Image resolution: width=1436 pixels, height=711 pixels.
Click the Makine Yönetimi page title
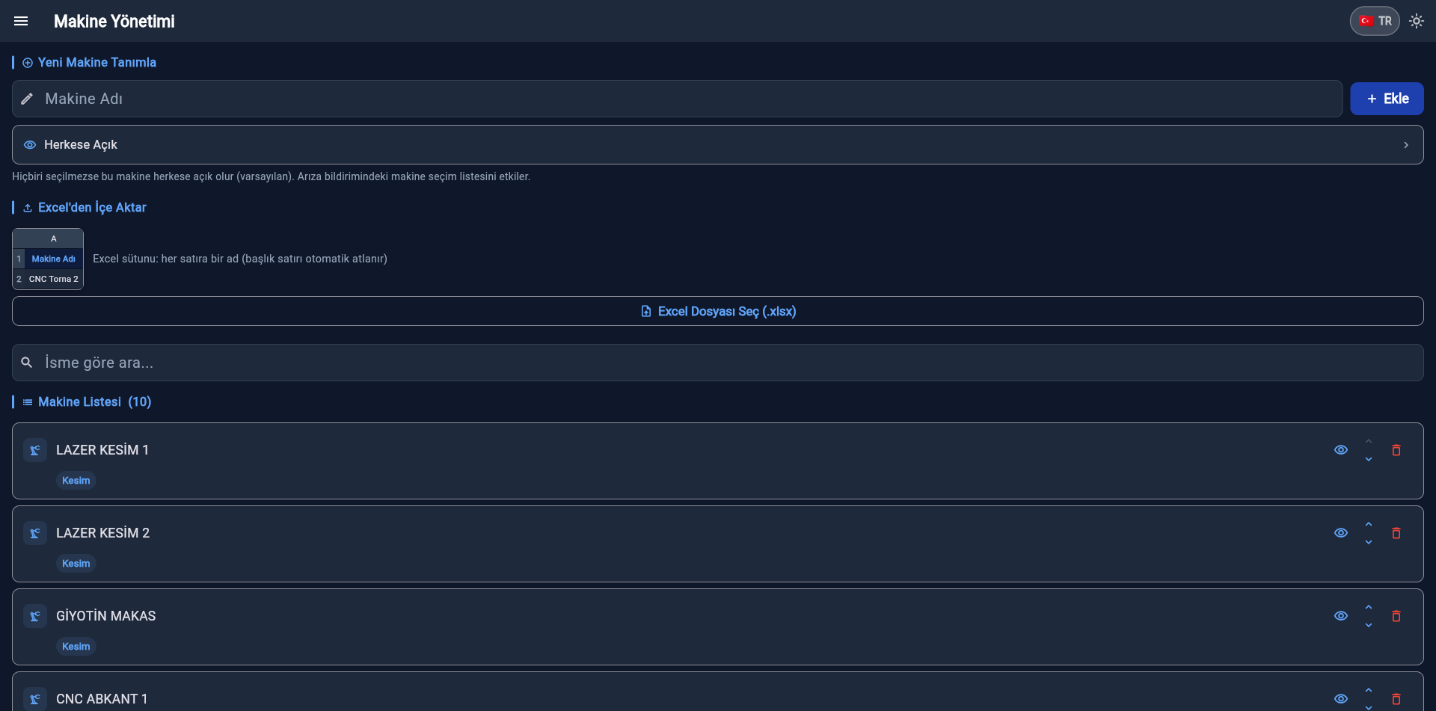(114, 21)
